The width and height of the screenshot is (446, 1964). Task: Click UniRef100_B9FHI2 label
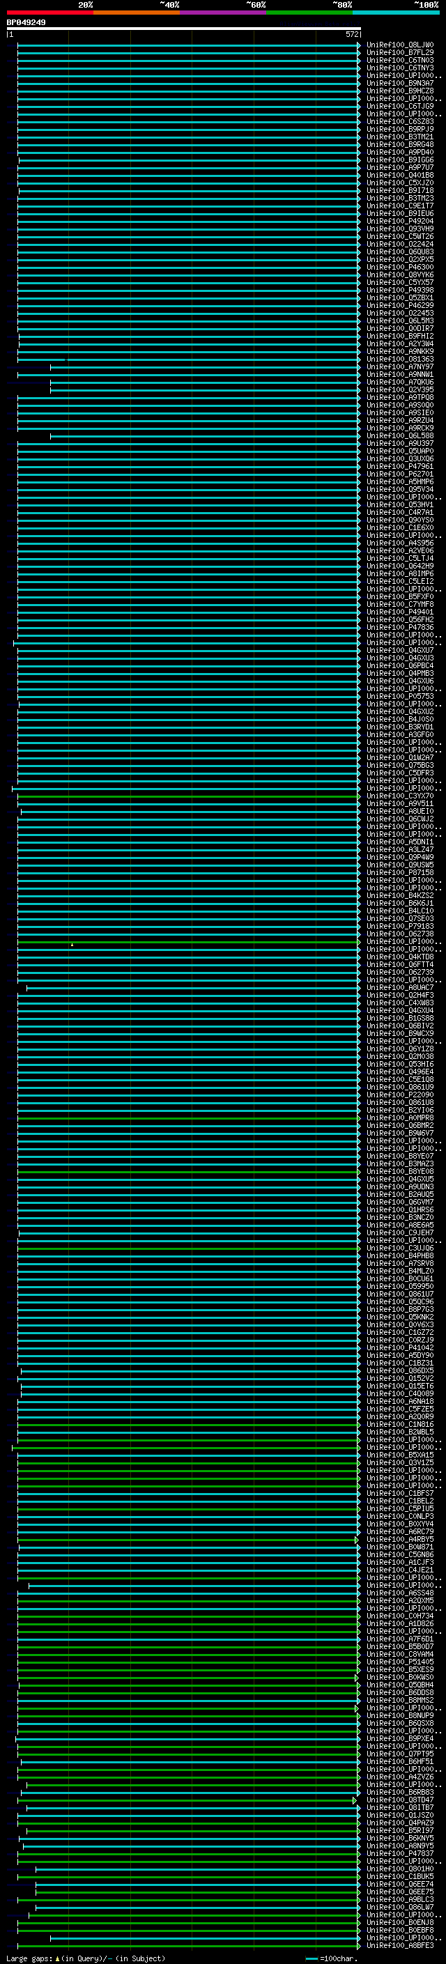point(400,337)
